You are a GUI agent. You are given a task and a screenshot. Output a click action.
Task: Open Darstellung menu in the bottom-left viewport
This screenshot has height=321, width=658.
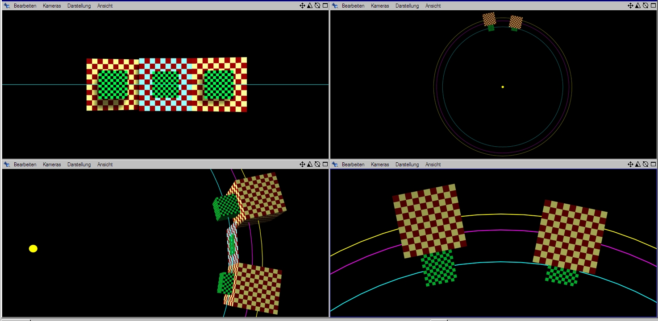79,165
